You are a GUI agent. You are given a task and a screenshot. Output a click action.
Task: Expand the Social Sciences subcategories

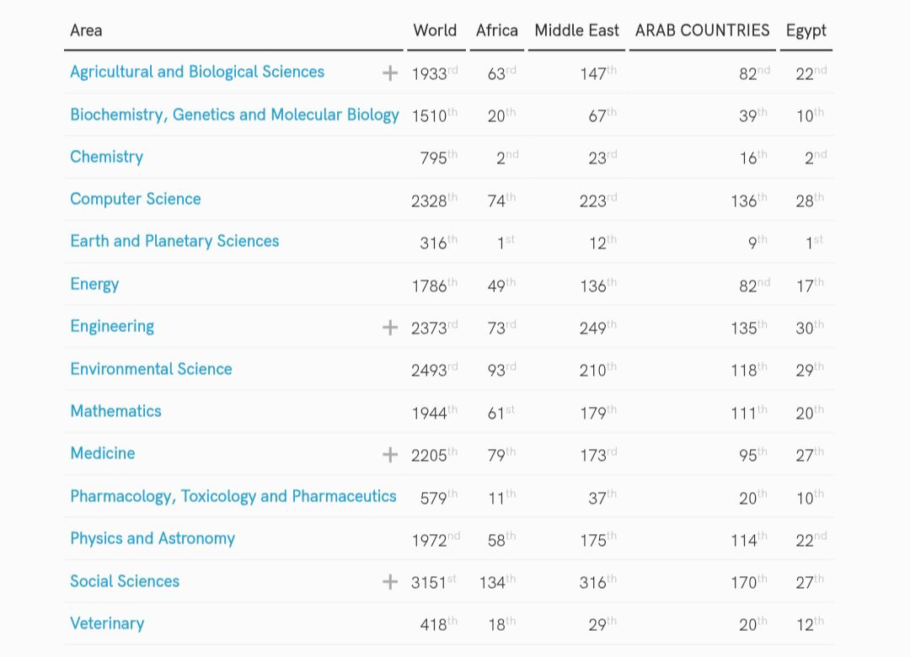coord(390,580)
